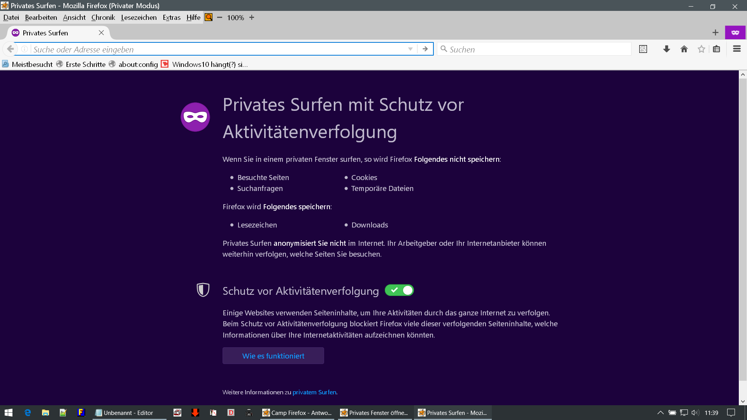
Task: Open the Chronik menu
Action: (103, 17)
